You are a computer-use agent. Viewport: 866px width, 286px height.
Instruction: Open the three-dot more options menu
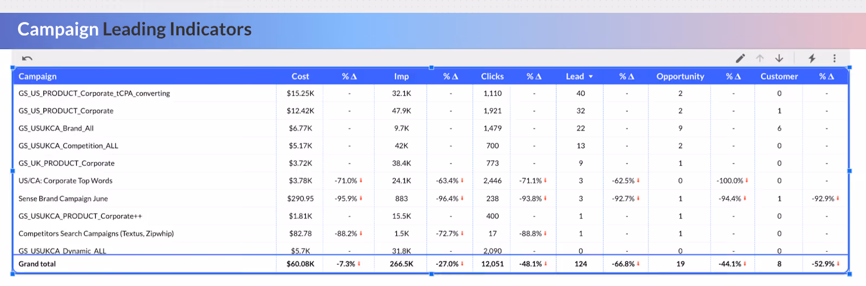click(835, 58)
